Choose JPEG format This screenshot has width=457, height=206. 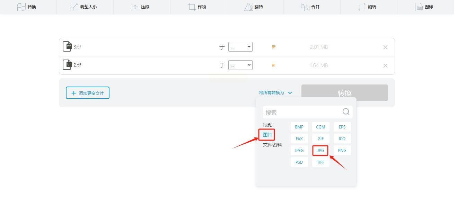[x=299, y=150]
